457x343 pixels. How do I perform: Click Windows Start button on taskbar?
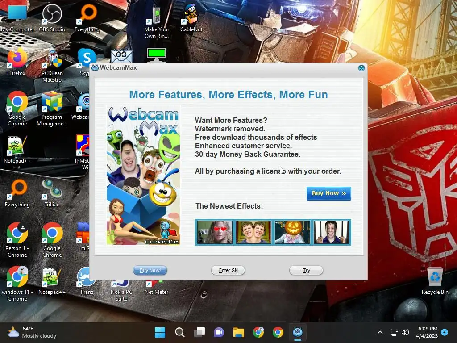click(160, 332)
